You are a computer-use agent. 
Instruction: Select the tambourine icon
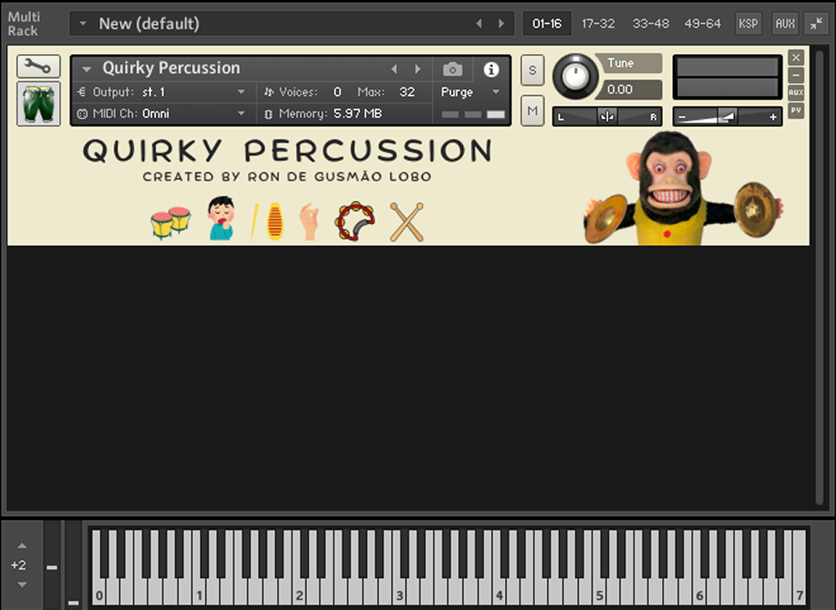click(x=355, y=221)
